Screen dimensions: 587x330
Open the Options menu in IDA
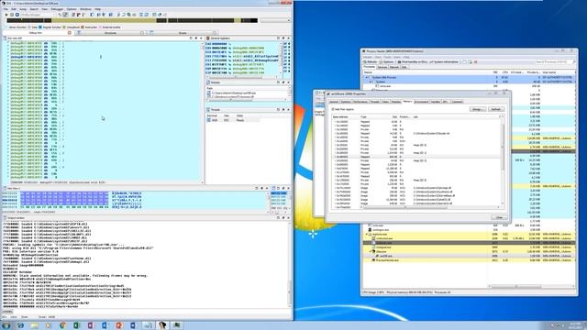click(x=72, y=9)
